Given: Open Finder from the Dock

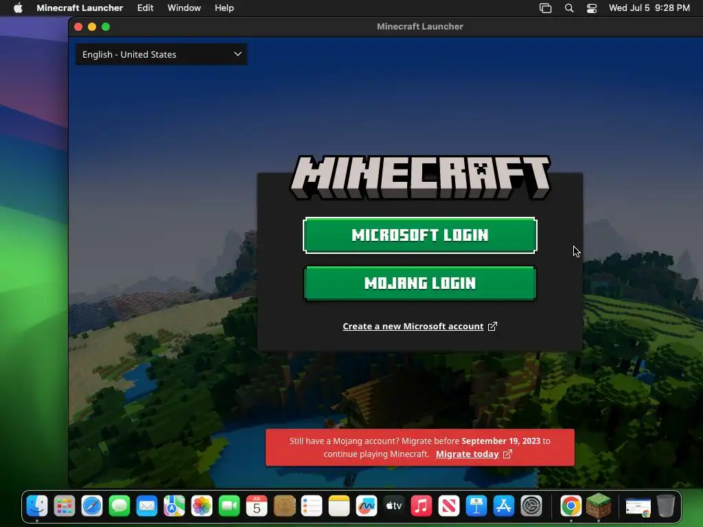Looking at the screenshot, I should [x=37, y=506].
